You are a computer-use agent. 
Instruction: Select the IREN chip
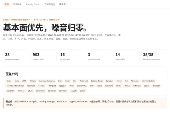click(92, 86)
